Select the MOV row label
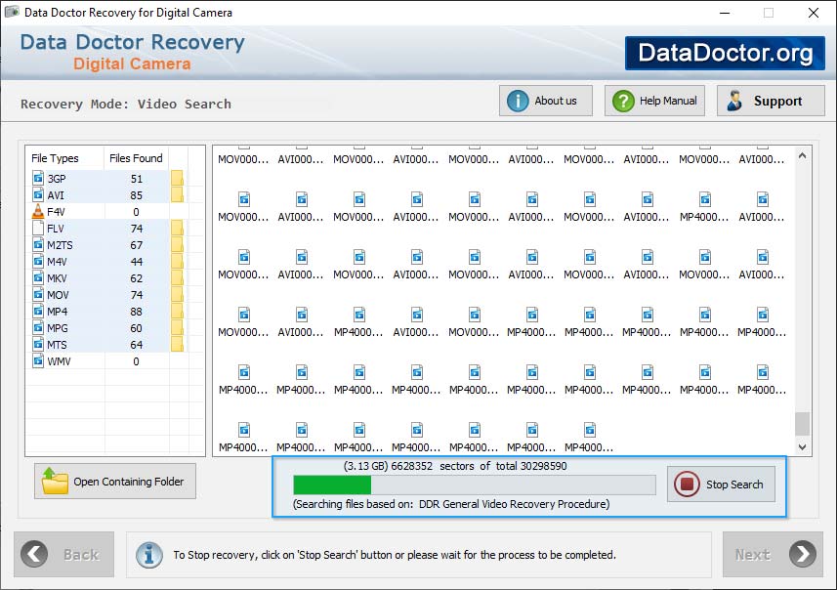 [59, 295]
